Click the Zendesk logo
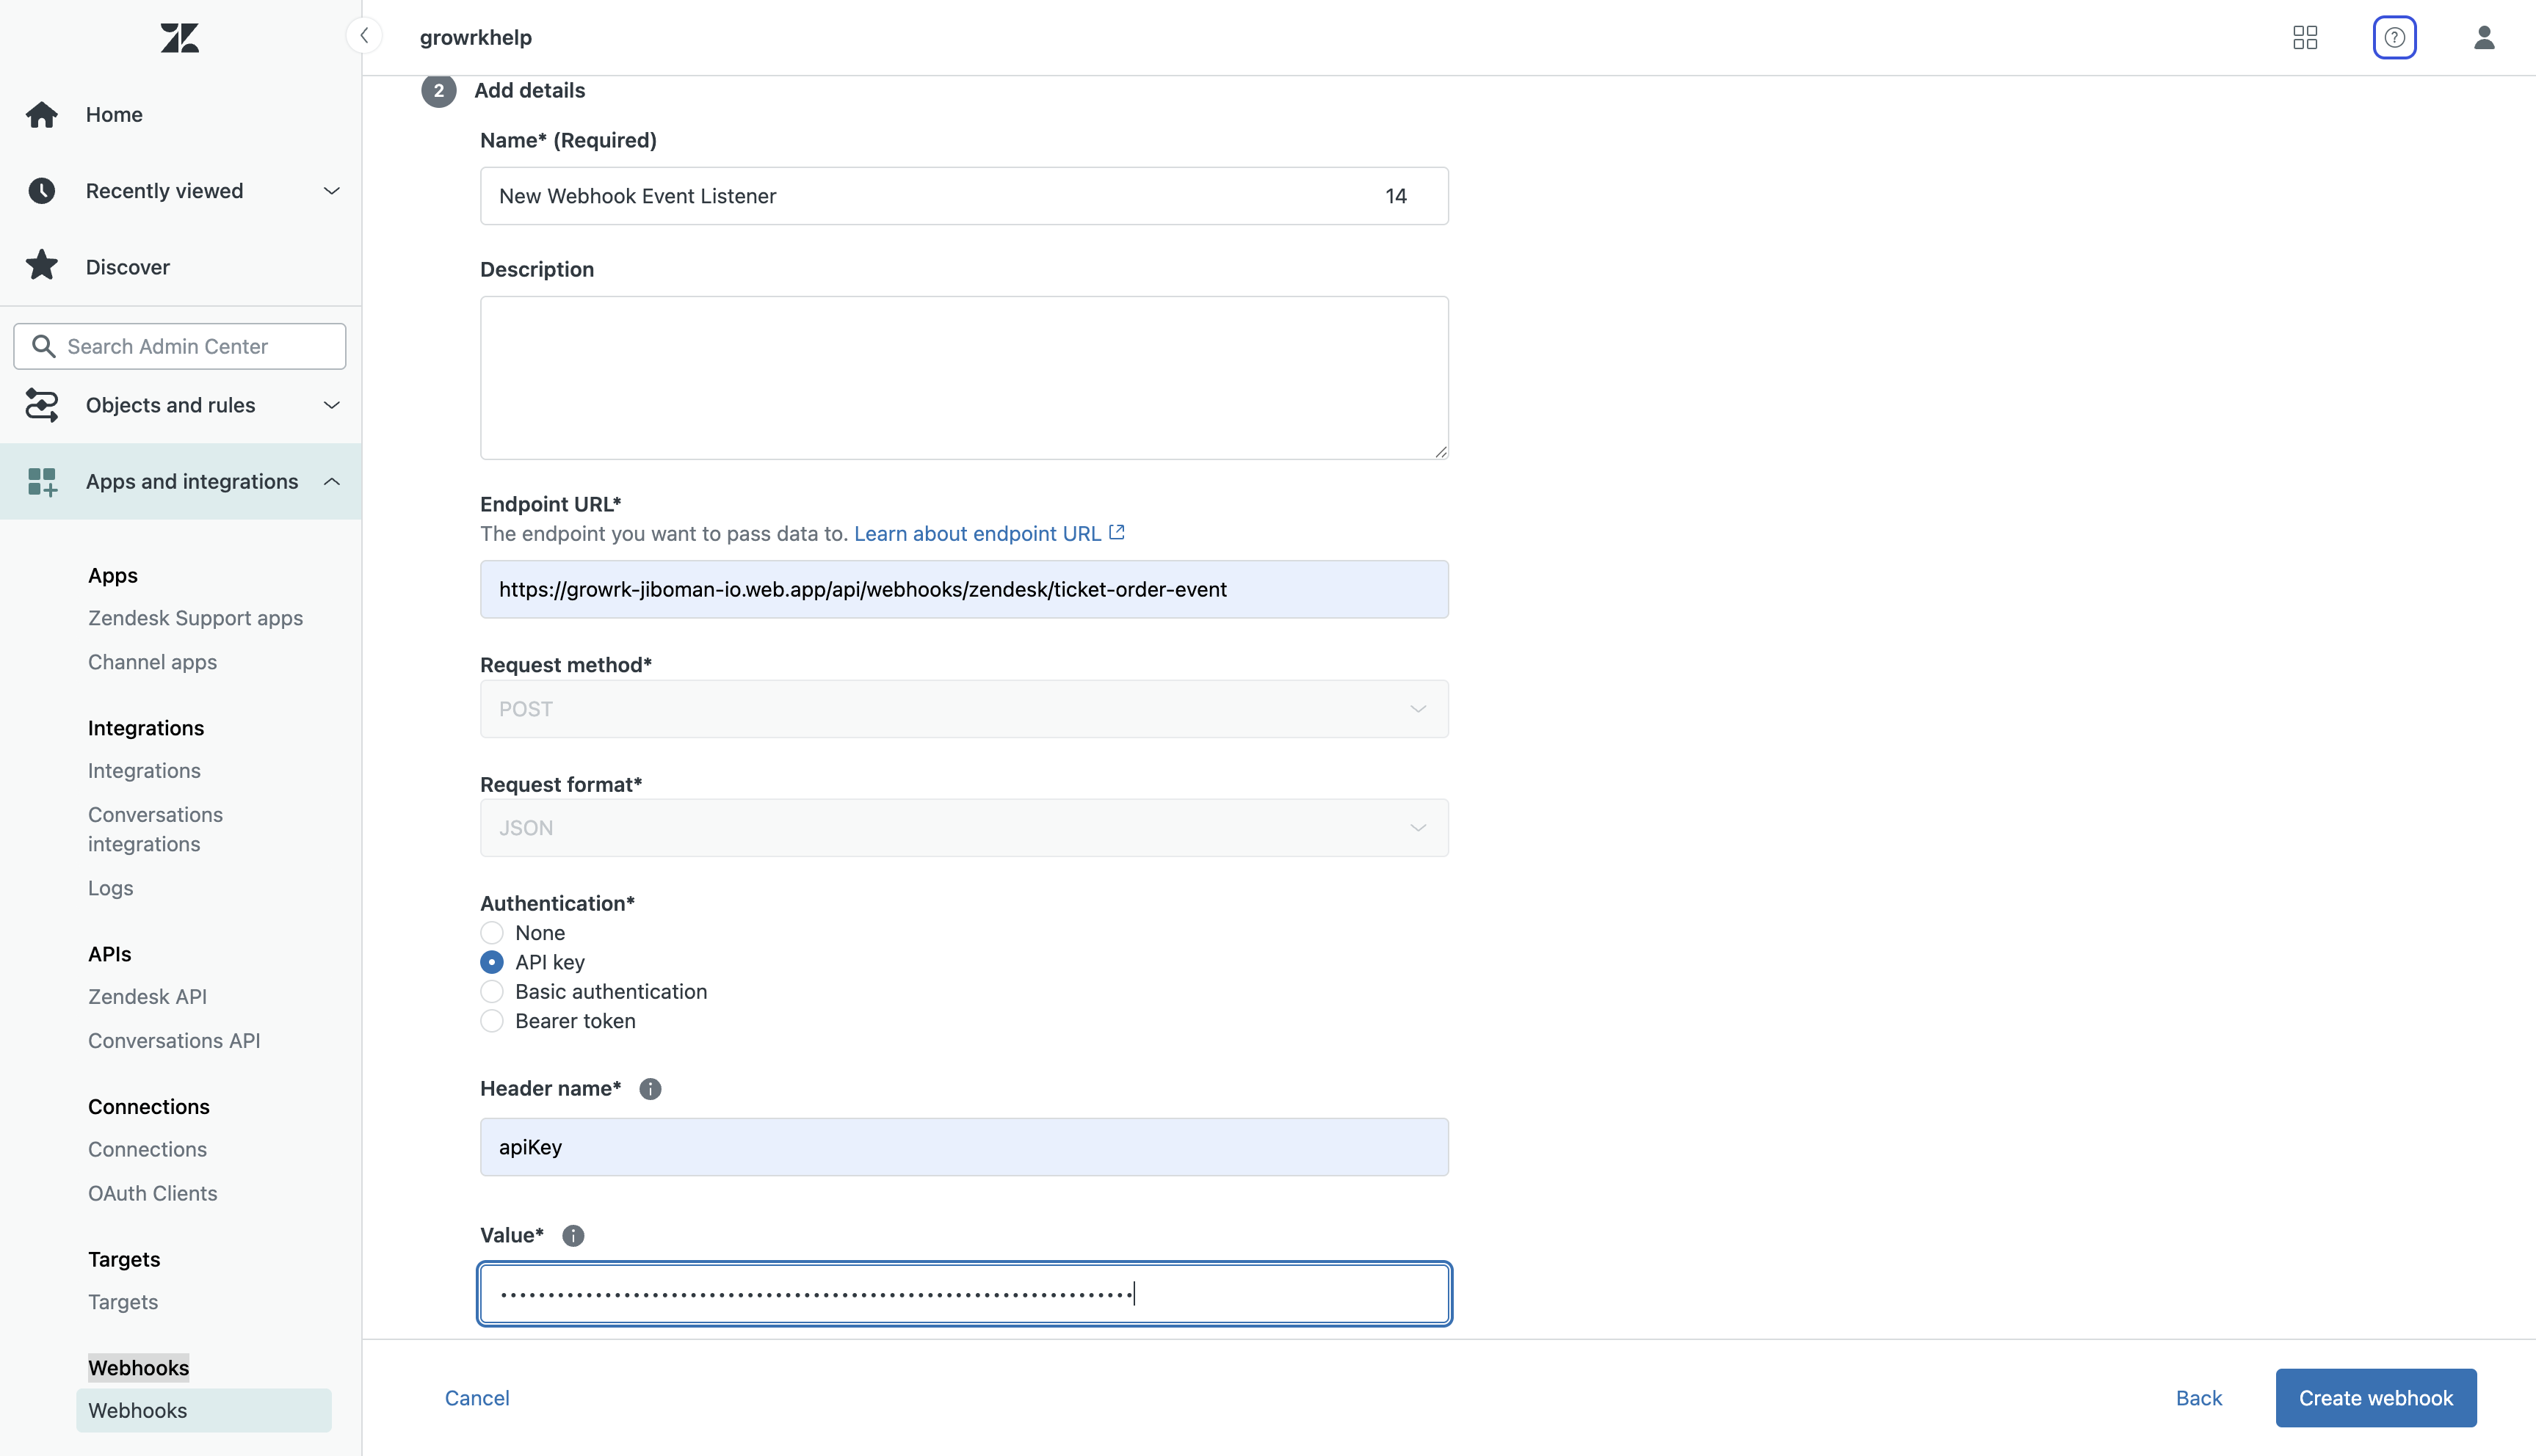 [x=179, y=38]
